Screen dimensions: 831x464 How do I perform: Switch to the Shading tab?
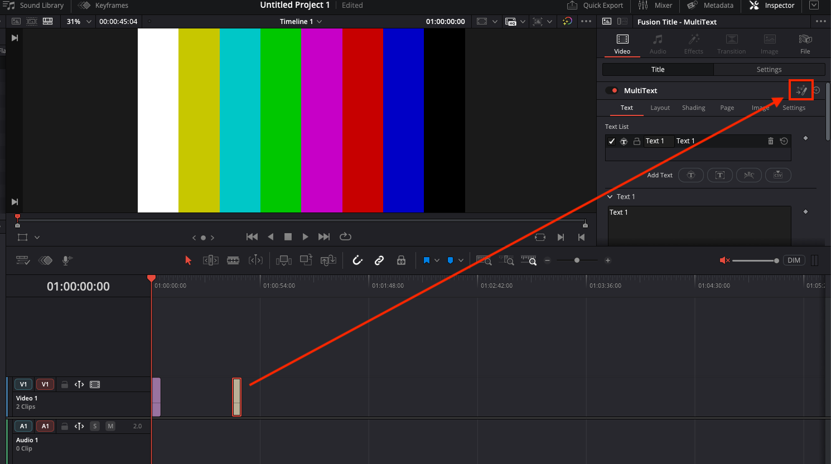tap(693, 108)
